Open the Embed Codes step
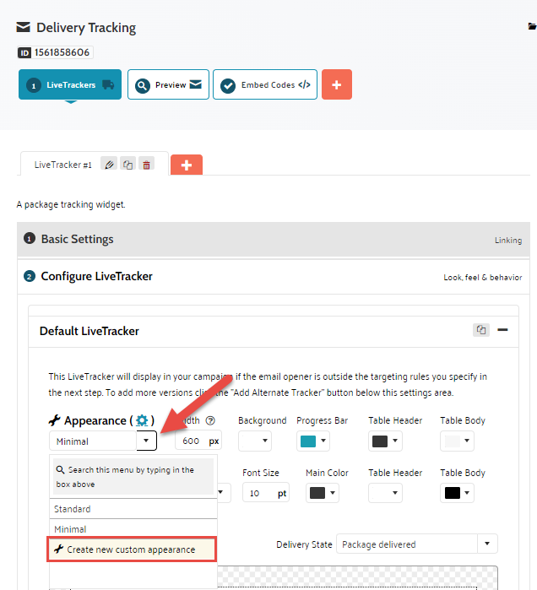Screen dimensions: 537x590 [x=265, y=84]
